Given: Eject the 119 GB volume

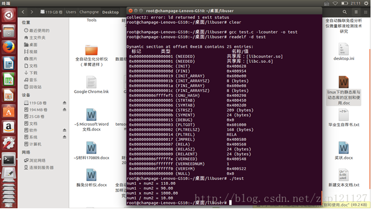Looking at the screenshot, I should click(x=65, y=103).
